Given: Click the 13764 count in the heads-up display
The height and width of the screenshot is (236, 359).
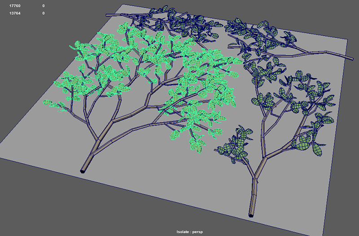Looking at the screenshot, I should (15, 13).
